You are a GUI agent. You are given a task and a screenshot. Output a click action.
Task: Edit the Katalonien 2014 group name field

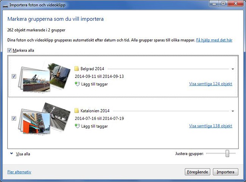tap(95, 111)
